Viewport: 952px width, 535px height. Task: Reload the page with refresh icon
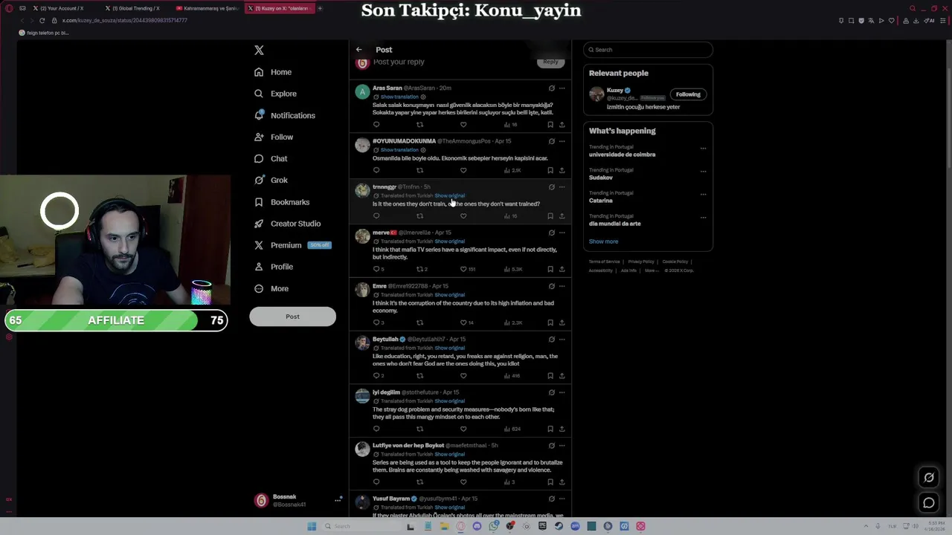point(42,21)
